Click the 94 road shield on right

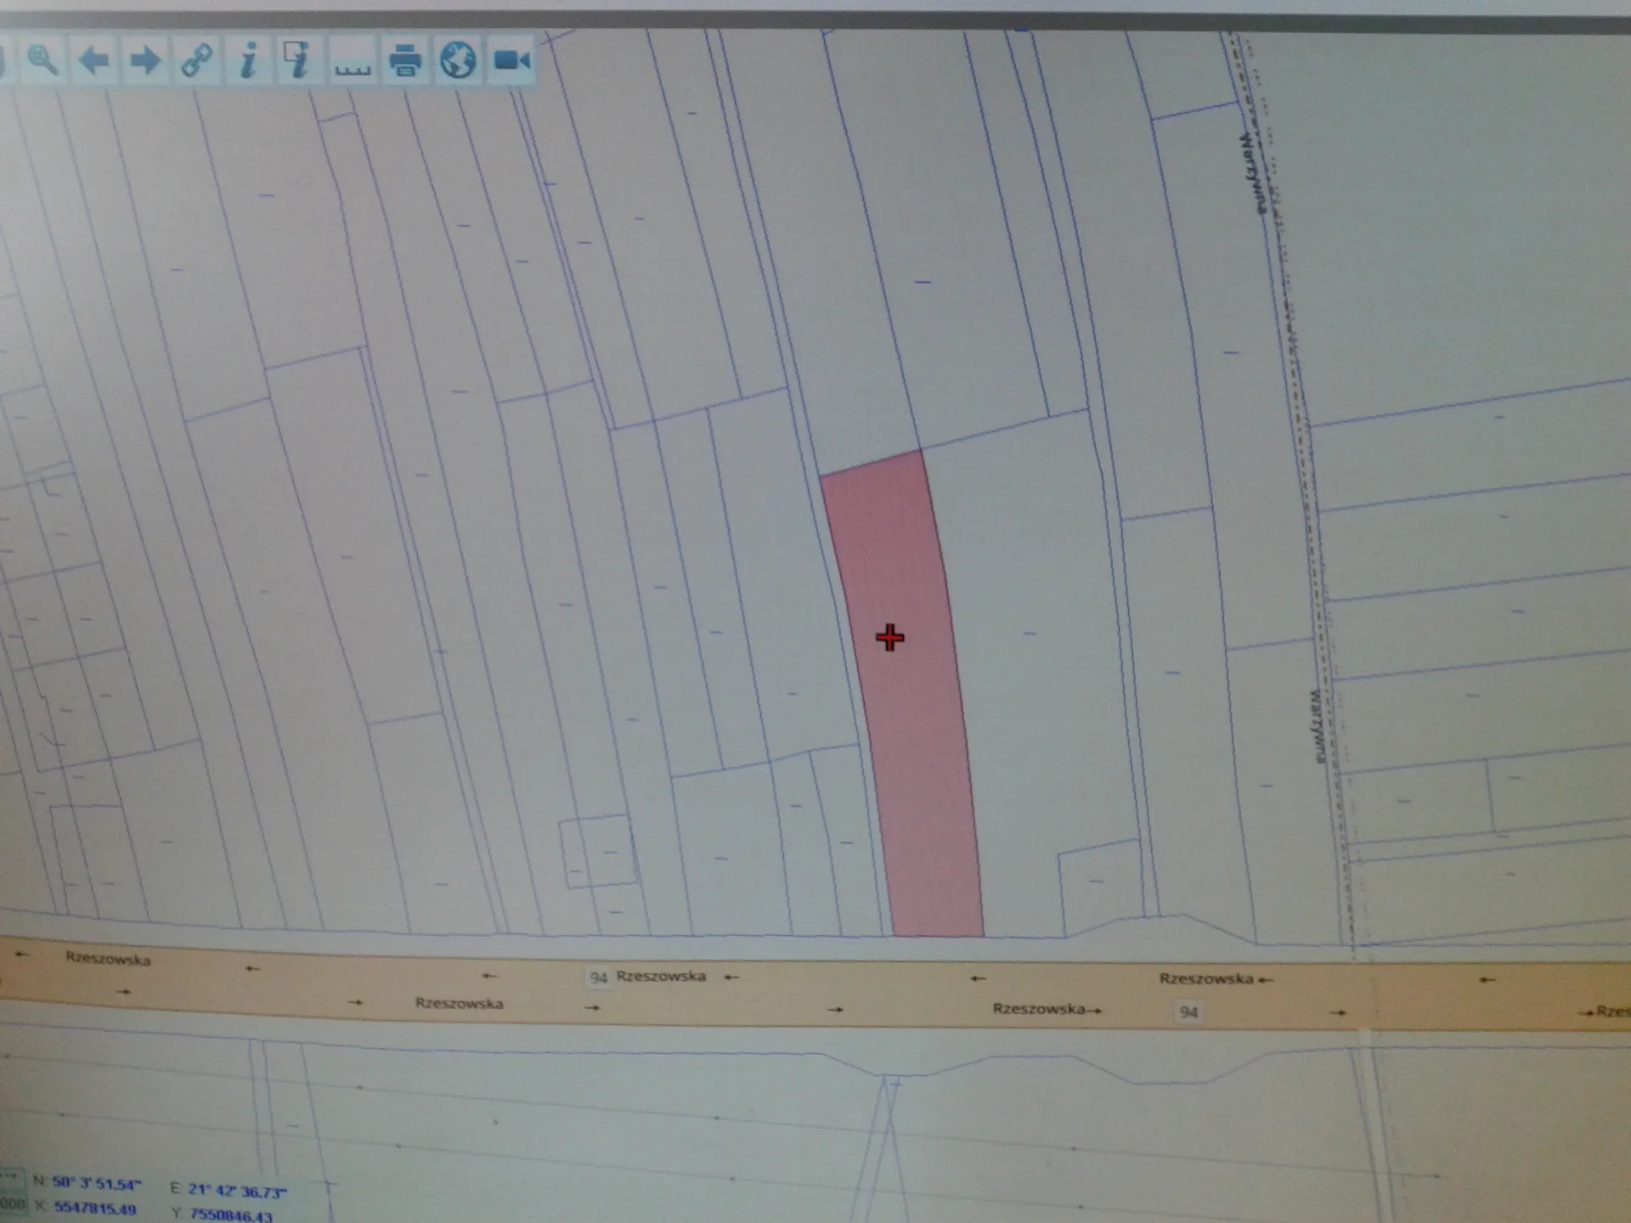point(1188,1012)
